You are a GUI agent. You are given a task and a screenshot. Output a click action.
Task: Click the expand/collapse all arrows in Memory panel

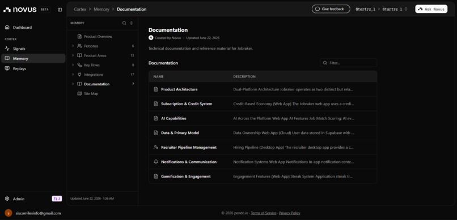[132, 23]
